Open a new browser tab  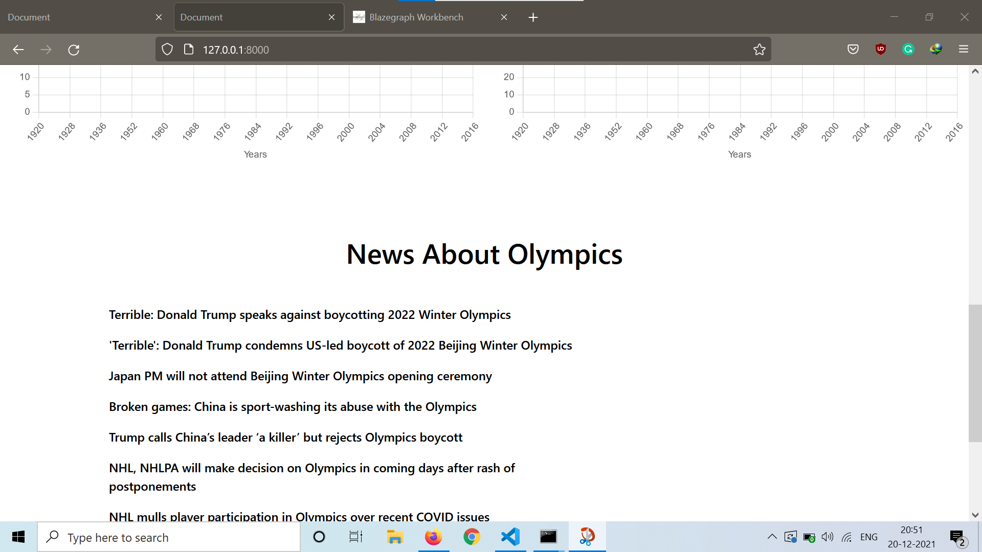point(533,17)
